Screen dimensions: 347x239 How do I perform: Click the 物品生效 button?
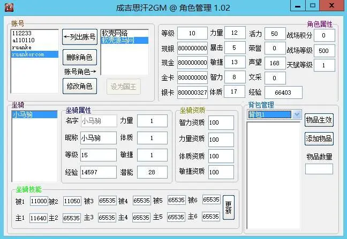tap(319, 120)
